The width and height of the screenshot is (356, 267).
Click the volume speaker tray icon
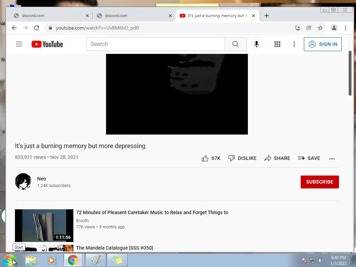tap(321, 260)
